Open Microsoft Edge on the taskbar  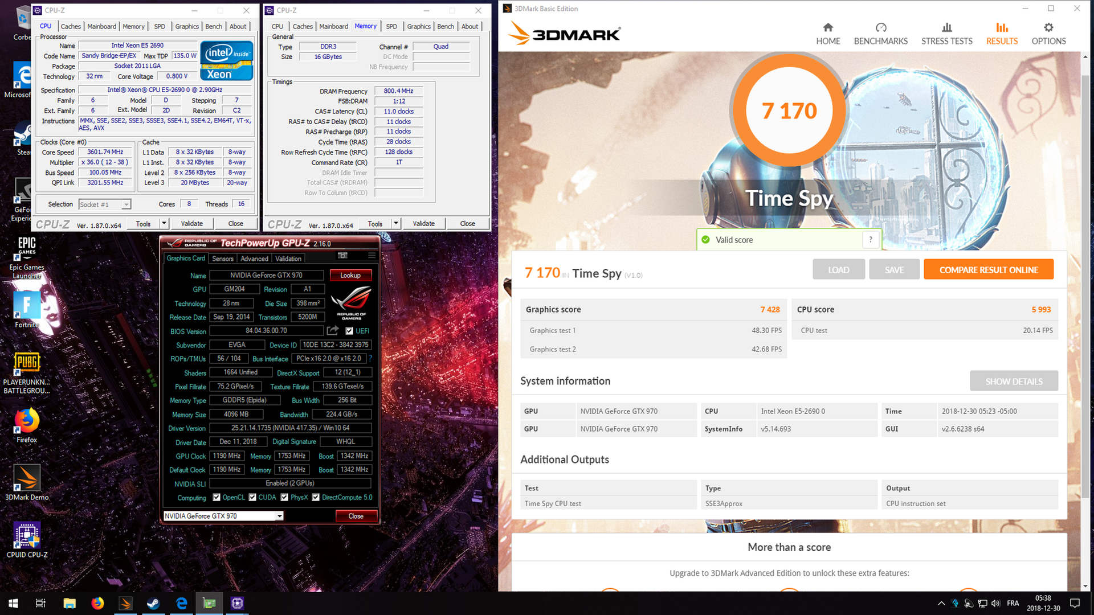pyautogui.click(x=182, y=603)
